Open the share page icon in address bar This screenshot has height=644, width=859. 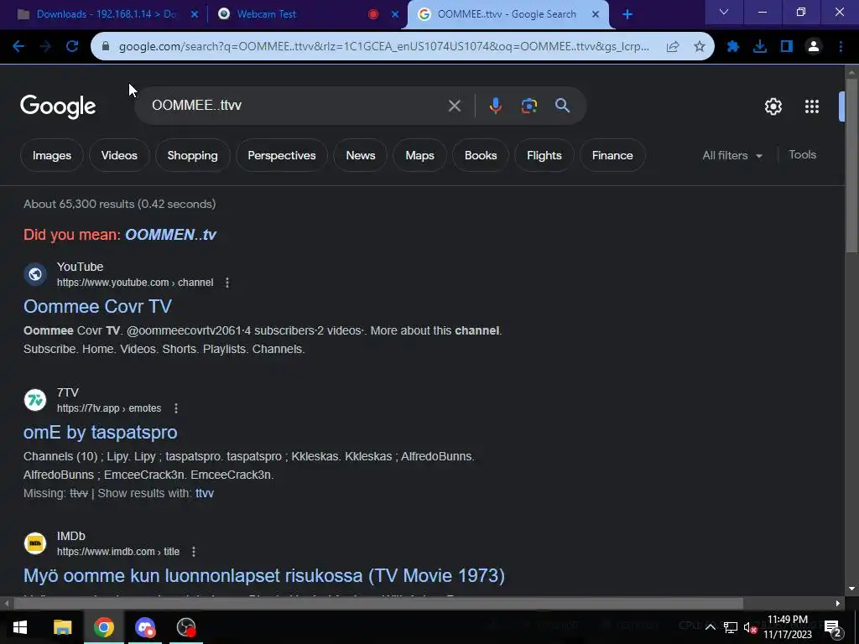click(x=673, y=47)
